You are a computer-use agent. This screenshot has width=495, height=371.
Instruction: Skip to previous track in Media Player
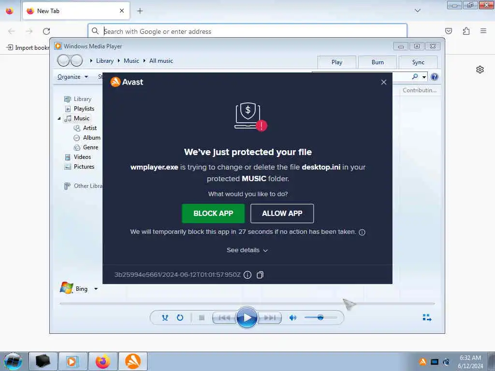pos(224,318)
